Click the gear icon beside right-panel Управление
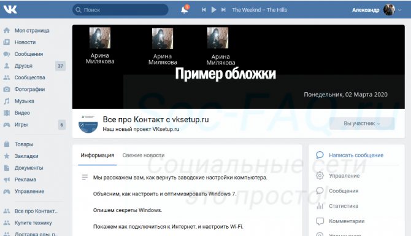 pyautogui.click(x=320, y=175)
